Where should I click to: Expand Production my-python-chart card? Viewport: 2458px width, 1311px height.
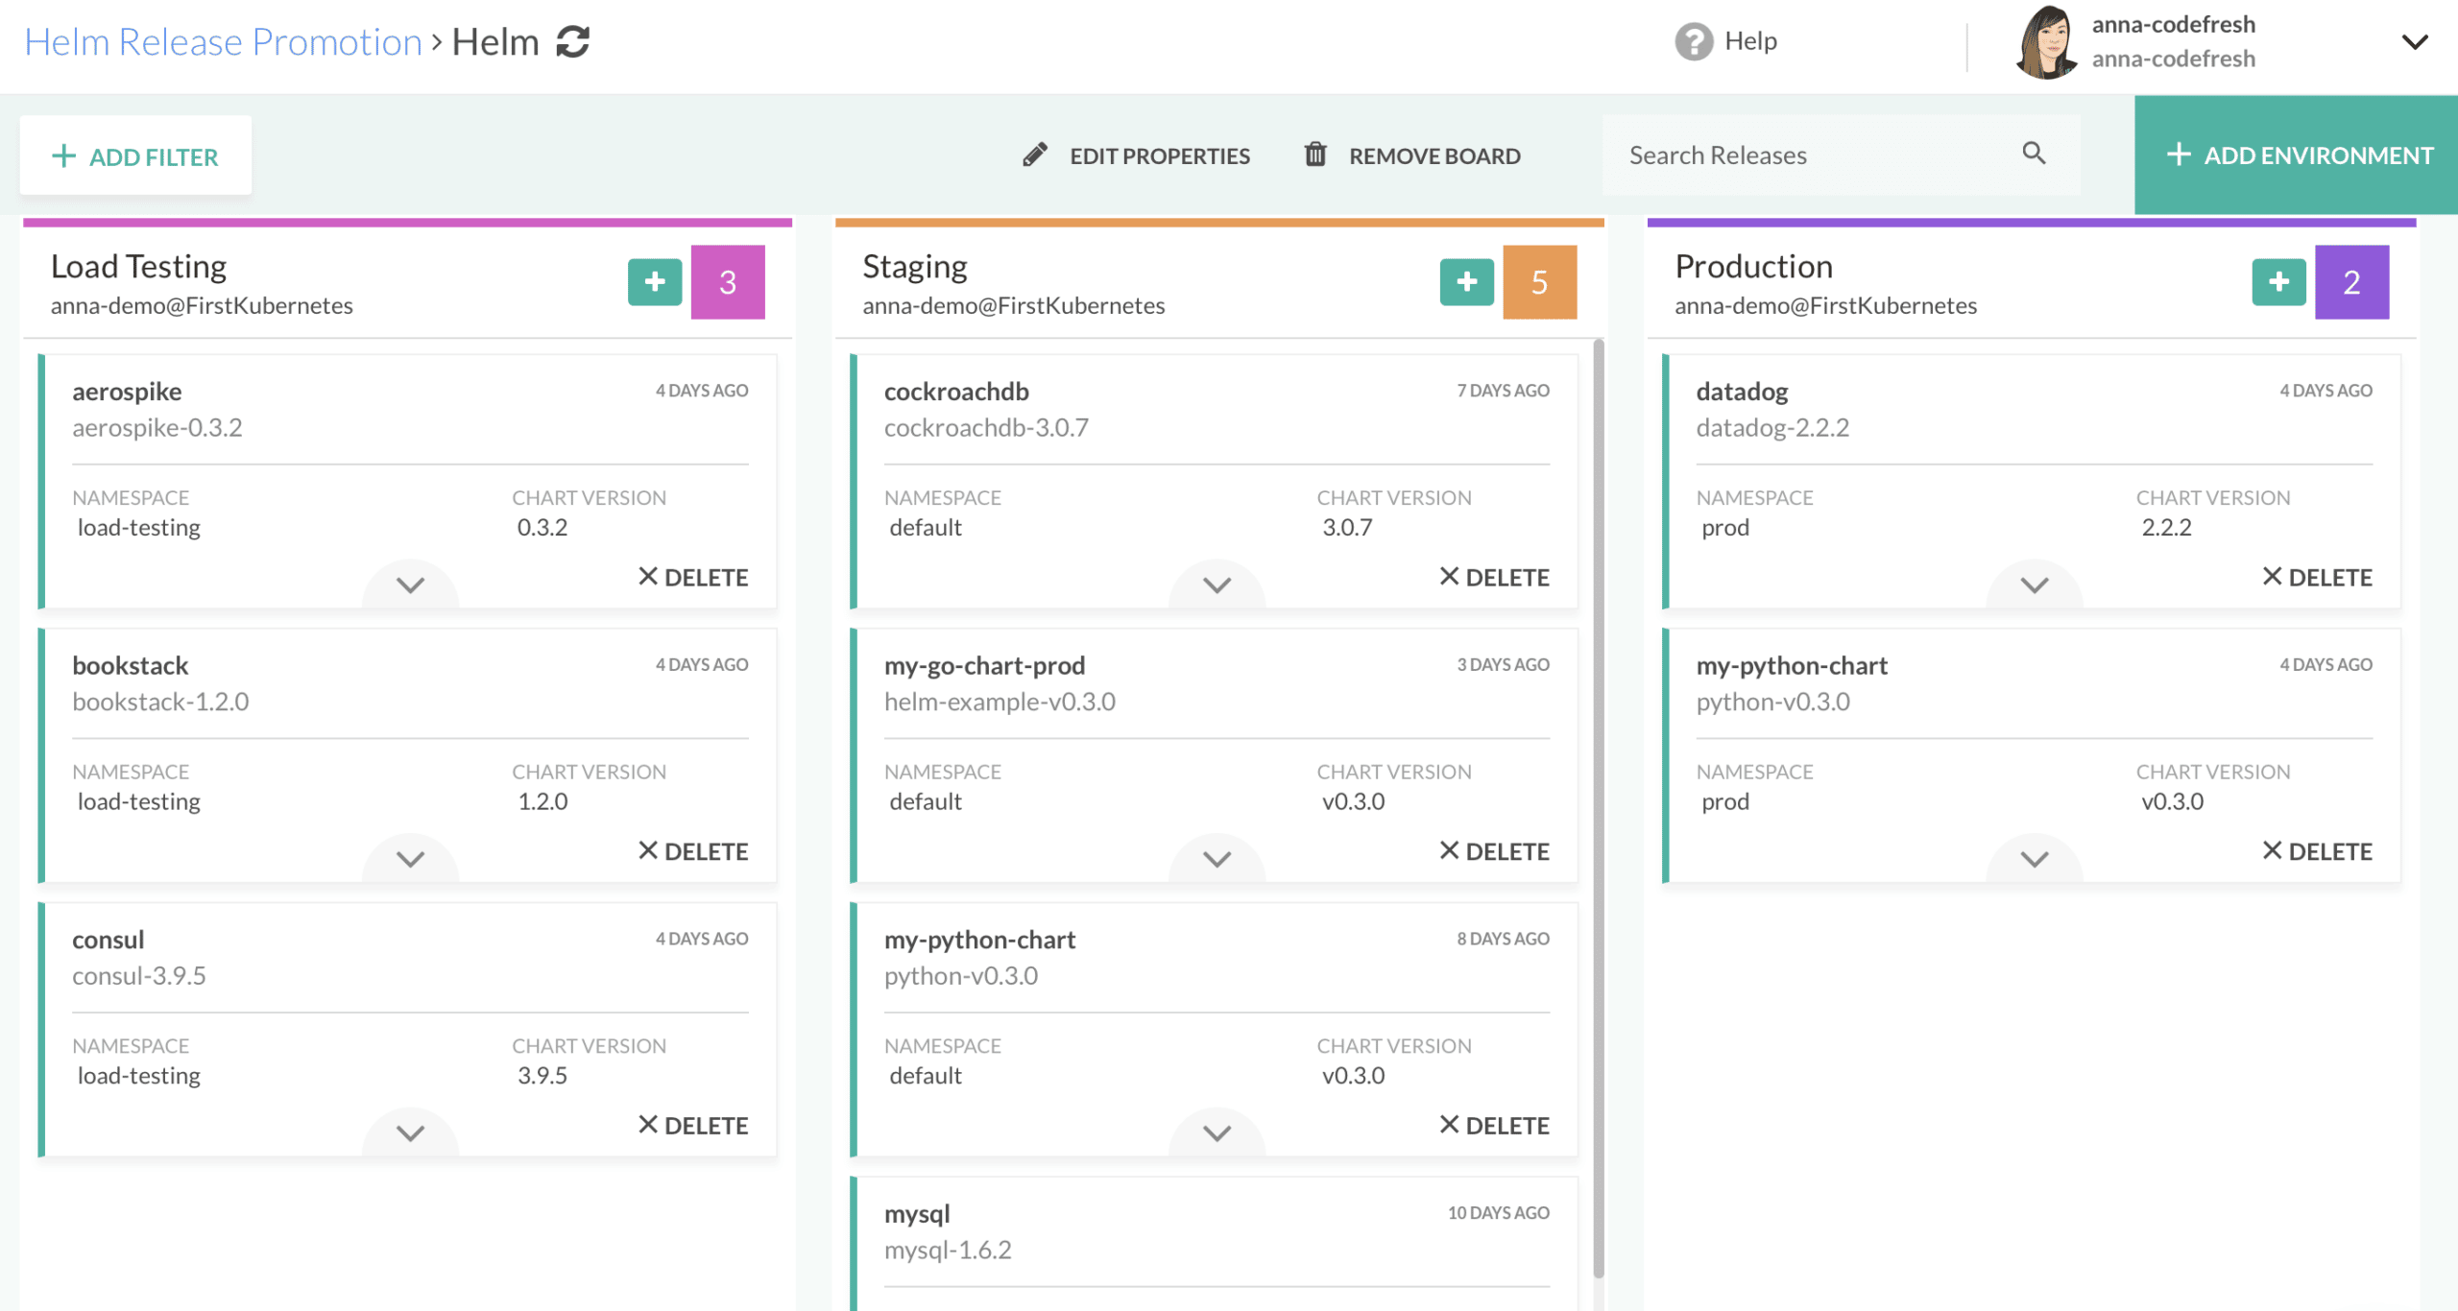[2035, 859]
